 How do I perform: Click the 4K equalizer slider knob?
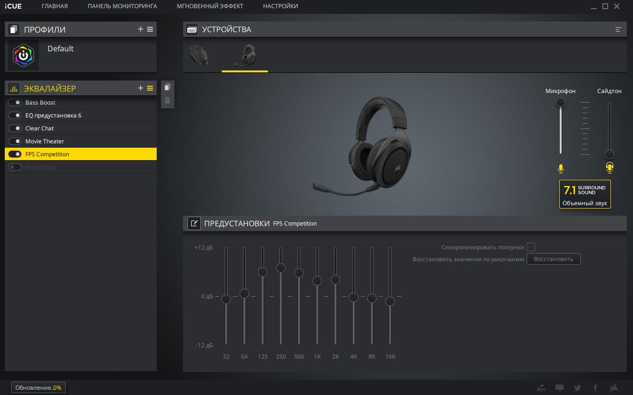[x=354, y=297]
